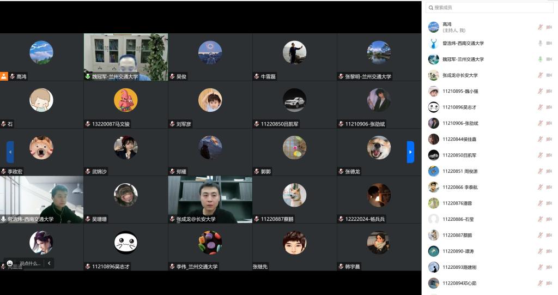Select member 11220894邓心茹 in the list
Image resolution: width=558 pixels, height=295 pixels.
tap(459, 283)
